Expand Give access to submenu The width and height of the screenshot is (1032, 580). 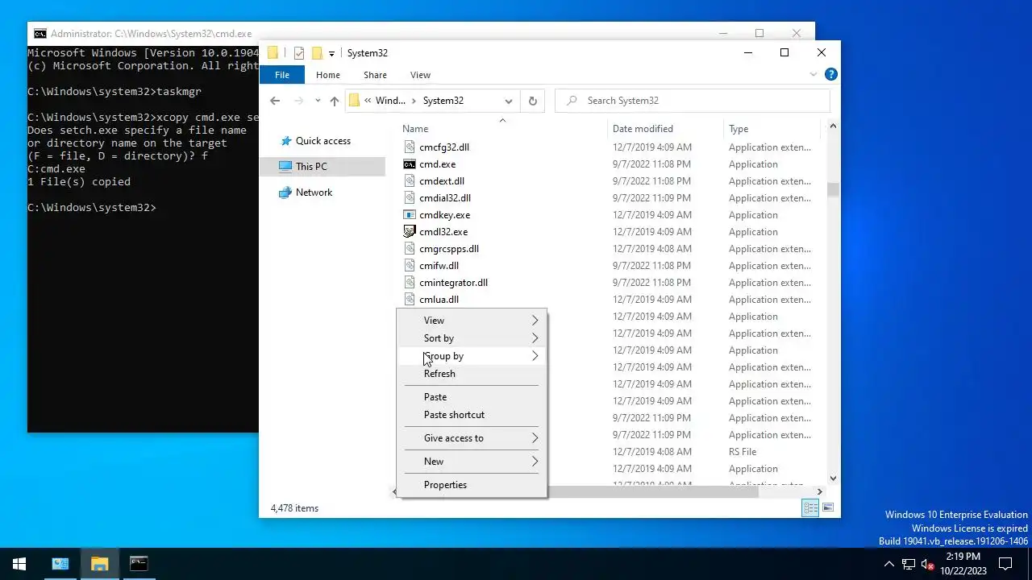pyautogui.click(x=535, y=438)
